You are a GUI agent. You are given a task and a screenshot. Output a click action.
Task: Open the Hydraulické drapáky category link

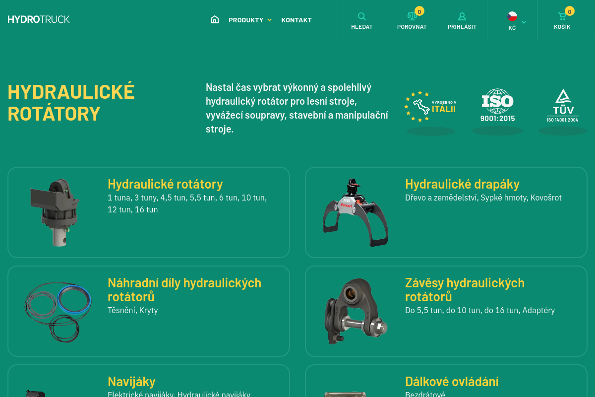point(462,184)
